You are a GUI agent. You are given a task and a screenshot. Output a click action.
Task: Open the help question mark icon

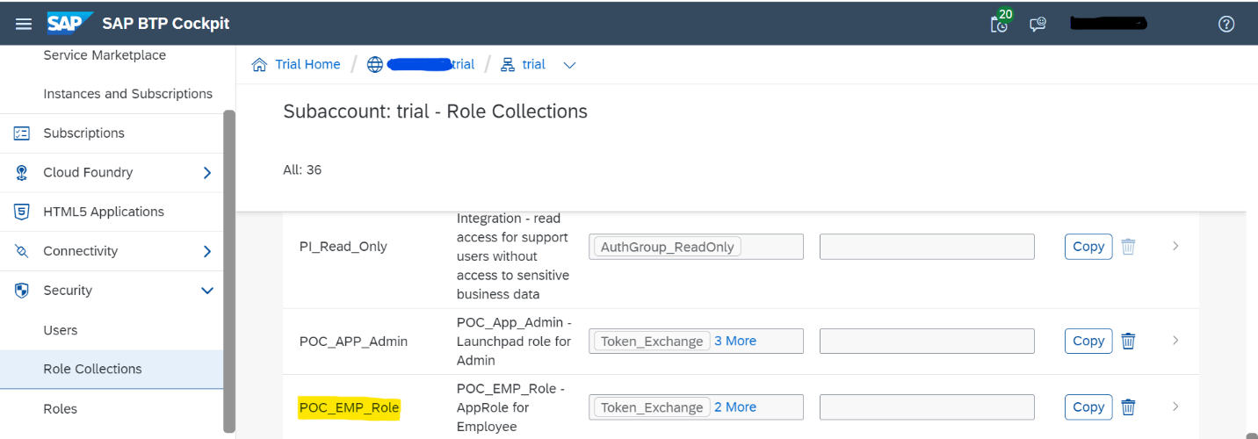(1226, 24)
